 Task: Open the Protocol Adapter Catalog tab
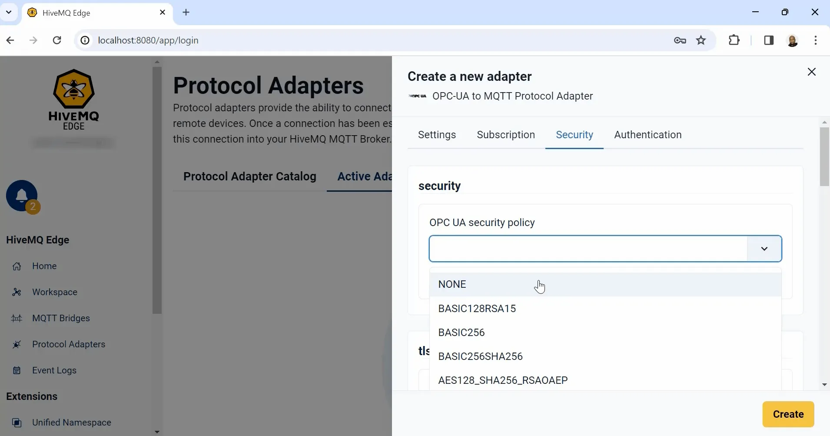pyautogui.click(x=250, y=176)
